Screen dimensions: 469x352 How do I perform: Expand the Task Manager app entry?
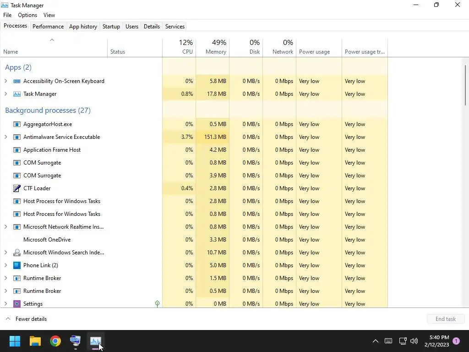pos(5,94)
